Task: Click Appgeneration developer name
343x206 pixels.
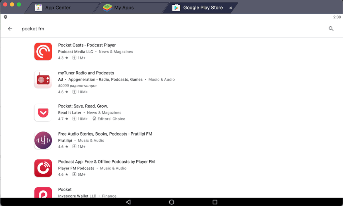Action: click(x=105, y=80)
